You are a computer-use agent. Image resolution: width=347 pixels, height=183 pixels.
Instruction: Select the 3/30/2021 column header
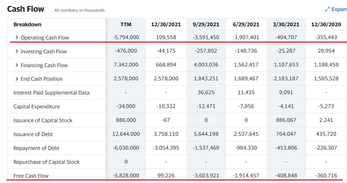click(x=286, y=24)
